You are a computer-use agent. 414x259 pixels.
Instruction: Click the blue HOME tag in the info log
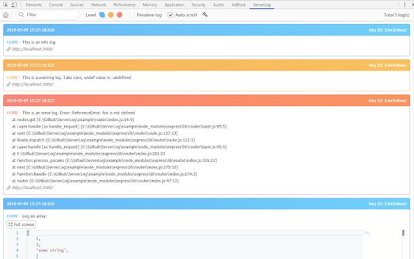[x=12, y=42]
